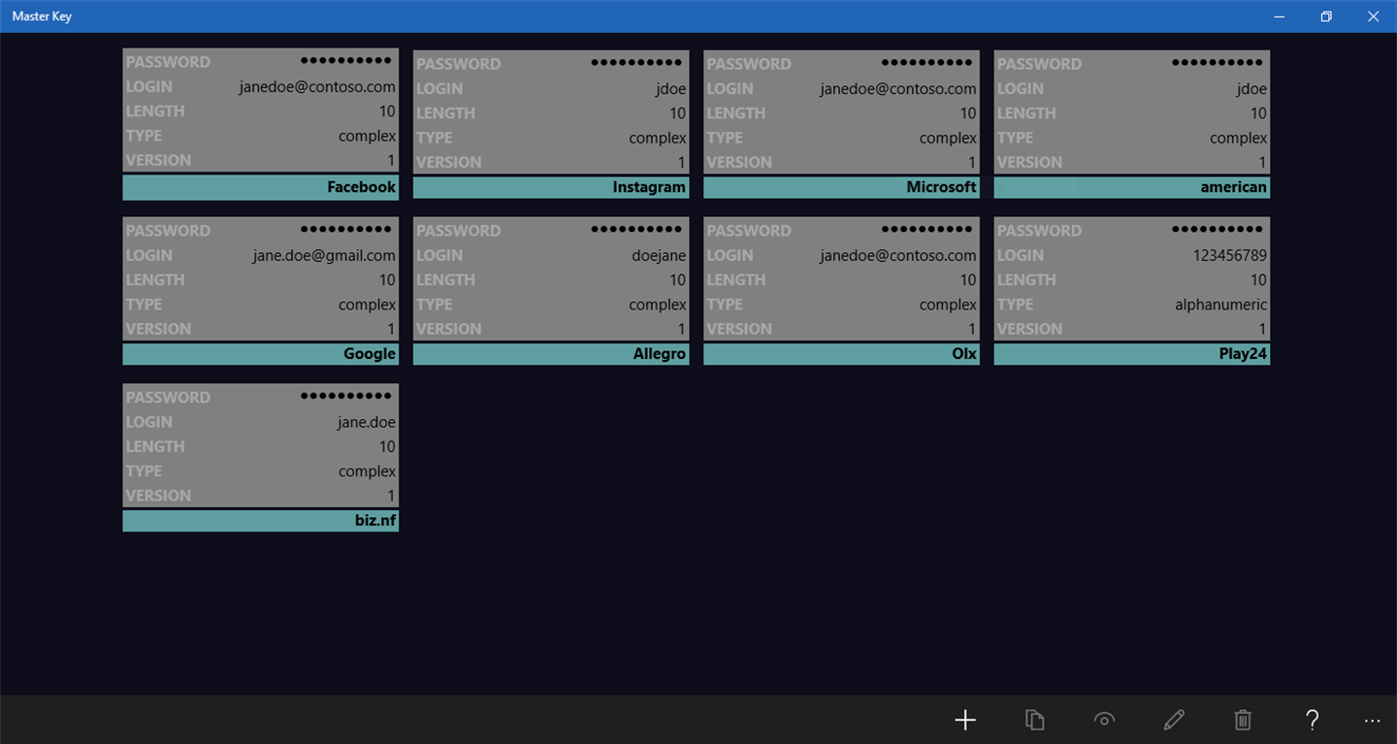The image size is (1397, 744).
Task: Click login janedoe@contoso.com on Olx card
Action: click(898, 255)
